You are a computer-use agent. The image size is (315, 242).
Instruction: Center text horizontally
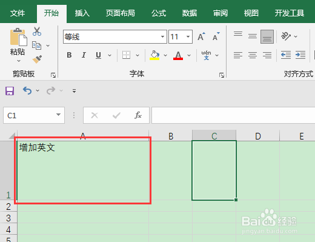click(253, 55)
